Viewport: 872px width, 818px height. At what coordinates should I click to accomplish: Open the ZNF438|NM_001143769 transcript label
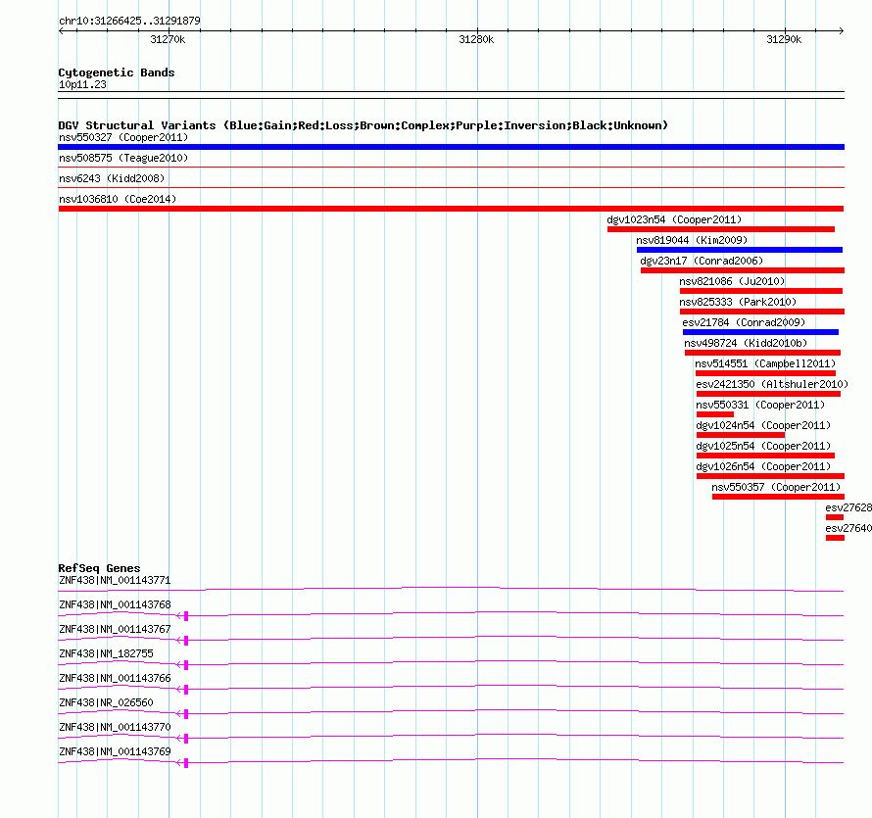[x=115, y=751]
